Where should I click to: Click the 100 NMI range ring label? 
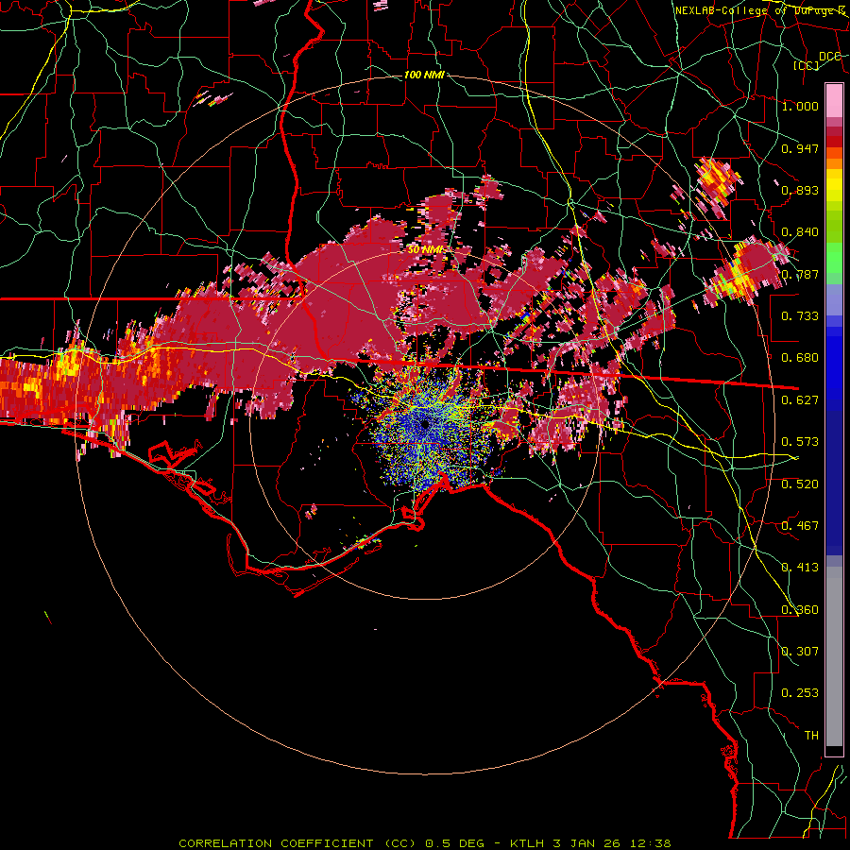click(424, 75)
